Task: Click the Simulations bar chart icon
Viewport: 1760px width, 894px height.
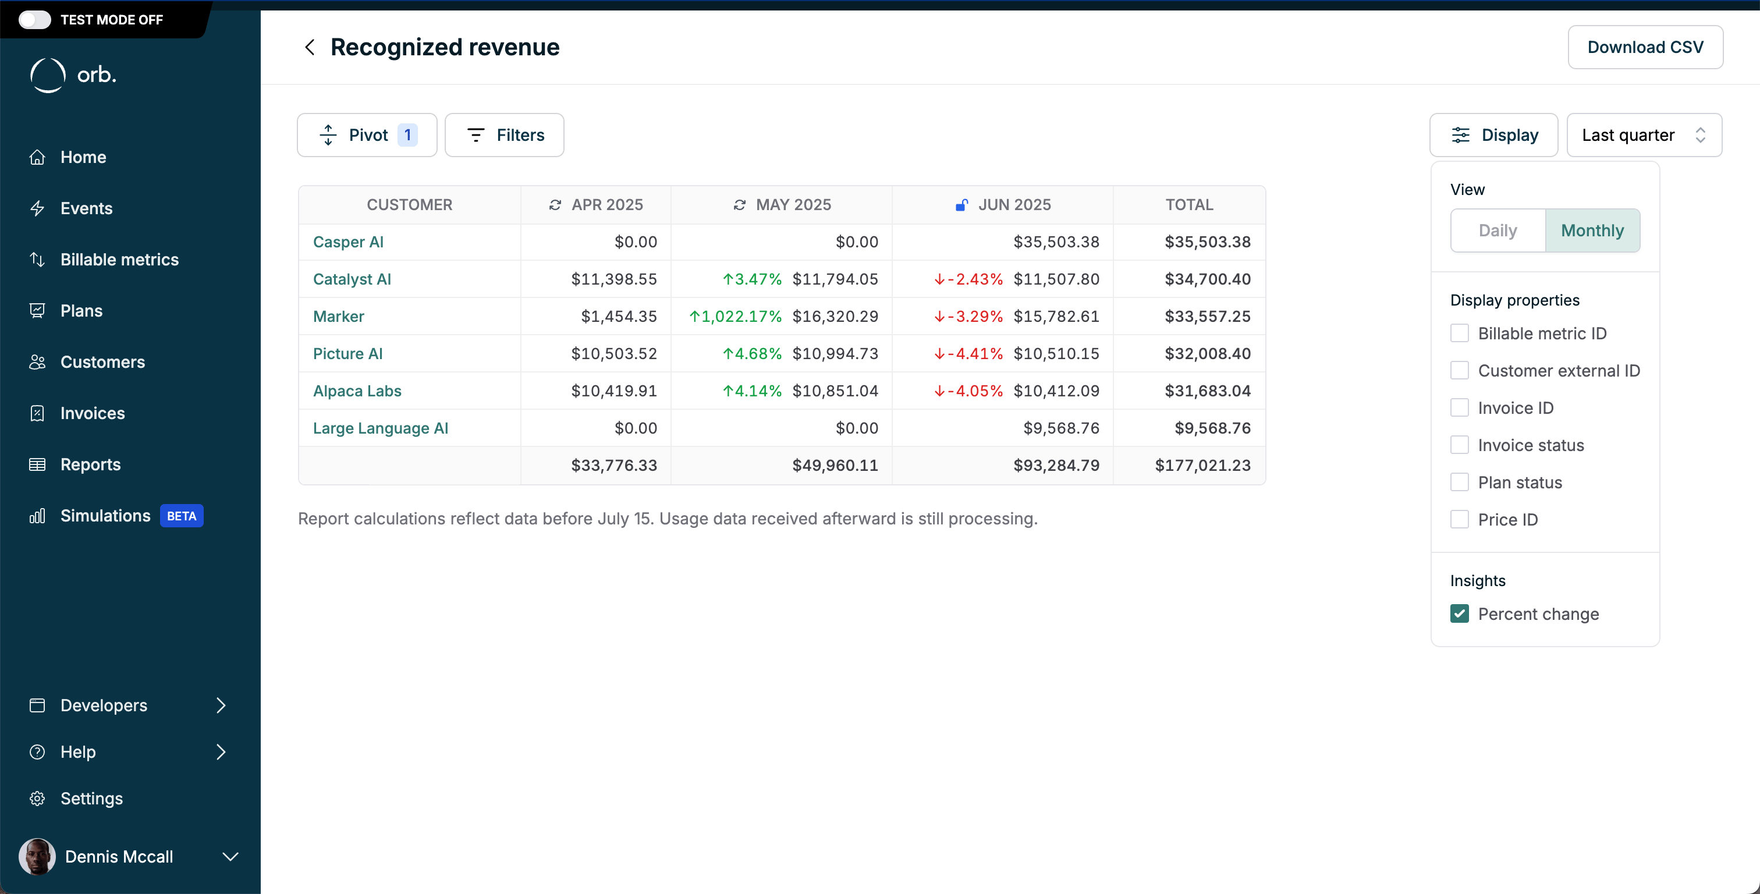Action: (x=38, y=516)
